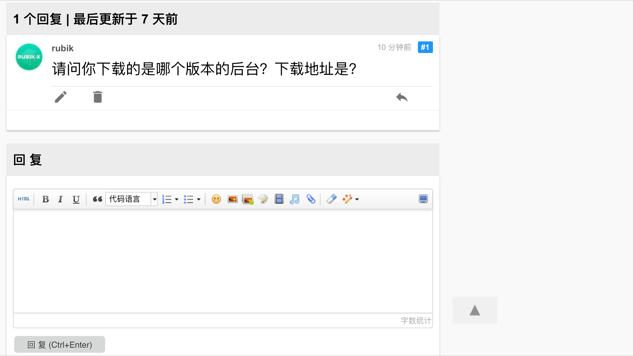
Task: Toggle italic text formatting
Action: pos(60,199)
